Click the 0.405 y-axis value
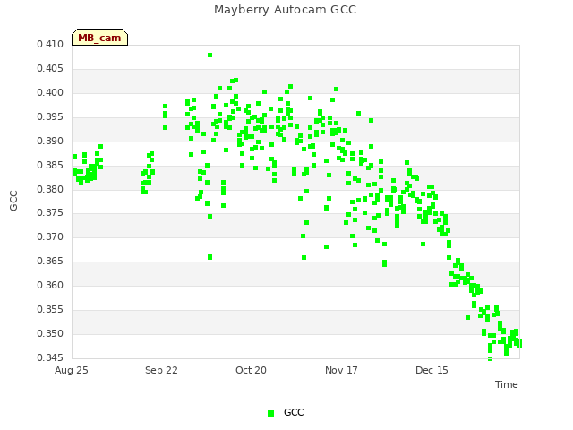This screenshot has width=573, height=430. pyautogui.click(x=50, y=69)
